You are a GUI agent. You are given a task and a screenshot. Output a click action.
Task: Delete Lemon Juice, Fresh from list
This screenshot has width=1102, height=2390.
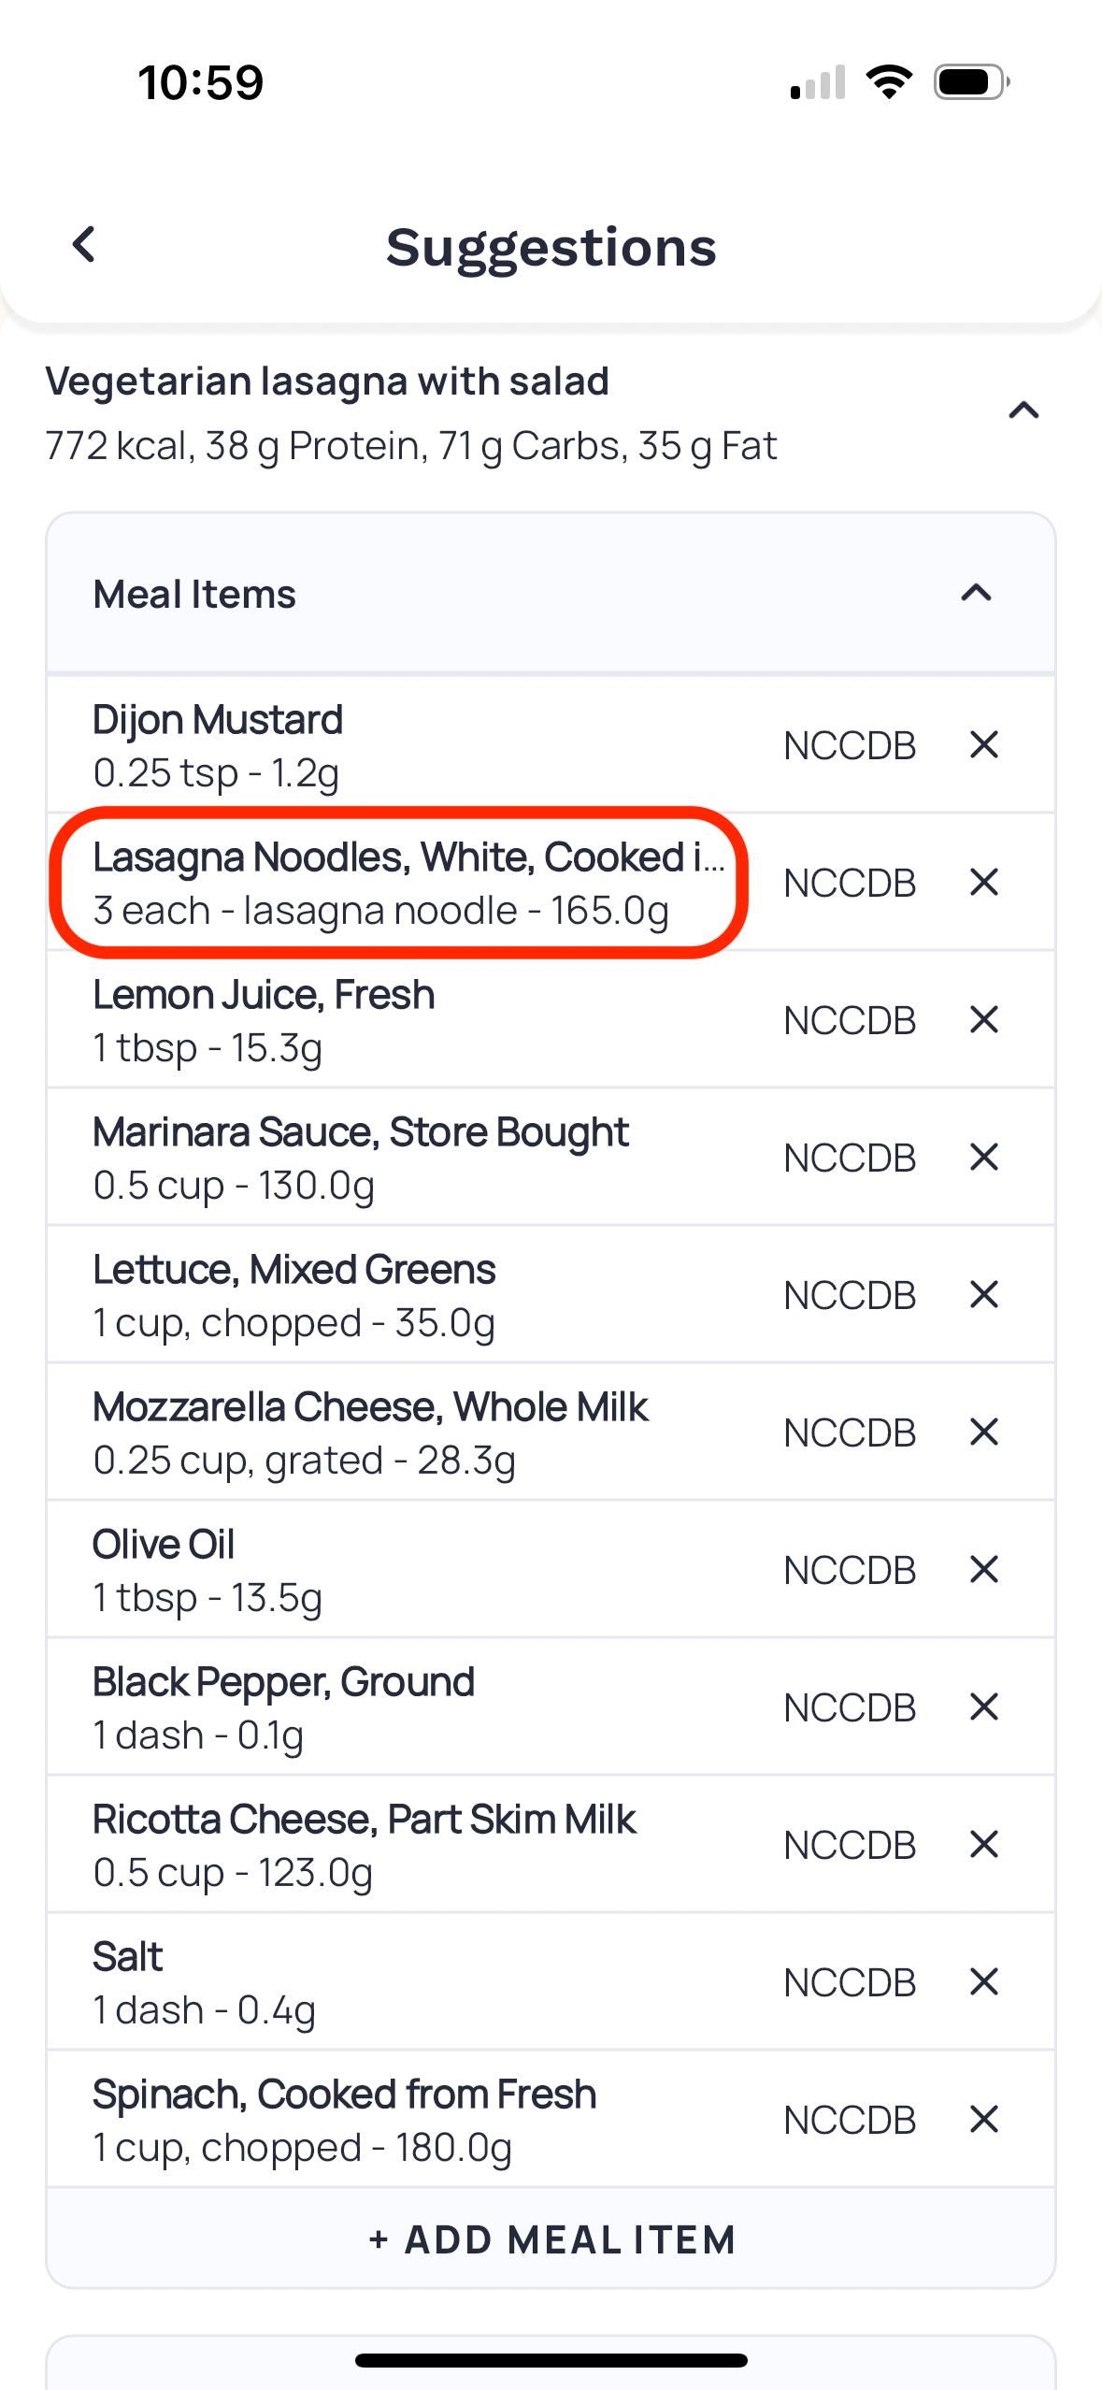984,1019
